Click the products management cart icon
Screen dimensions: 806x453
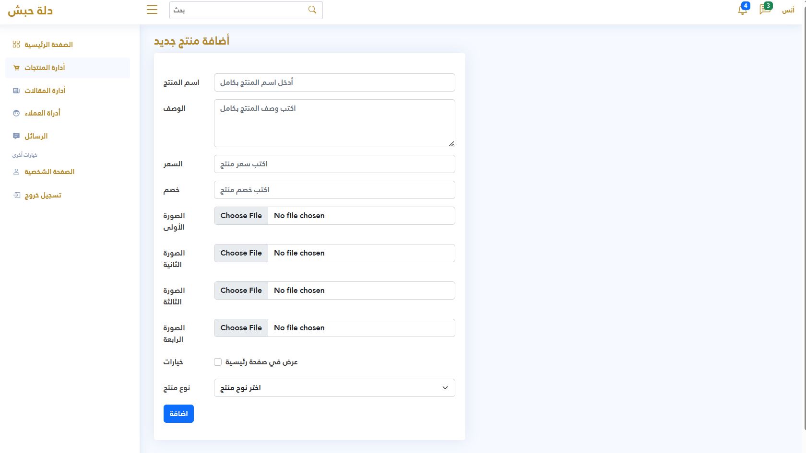(x=16, y=68)
